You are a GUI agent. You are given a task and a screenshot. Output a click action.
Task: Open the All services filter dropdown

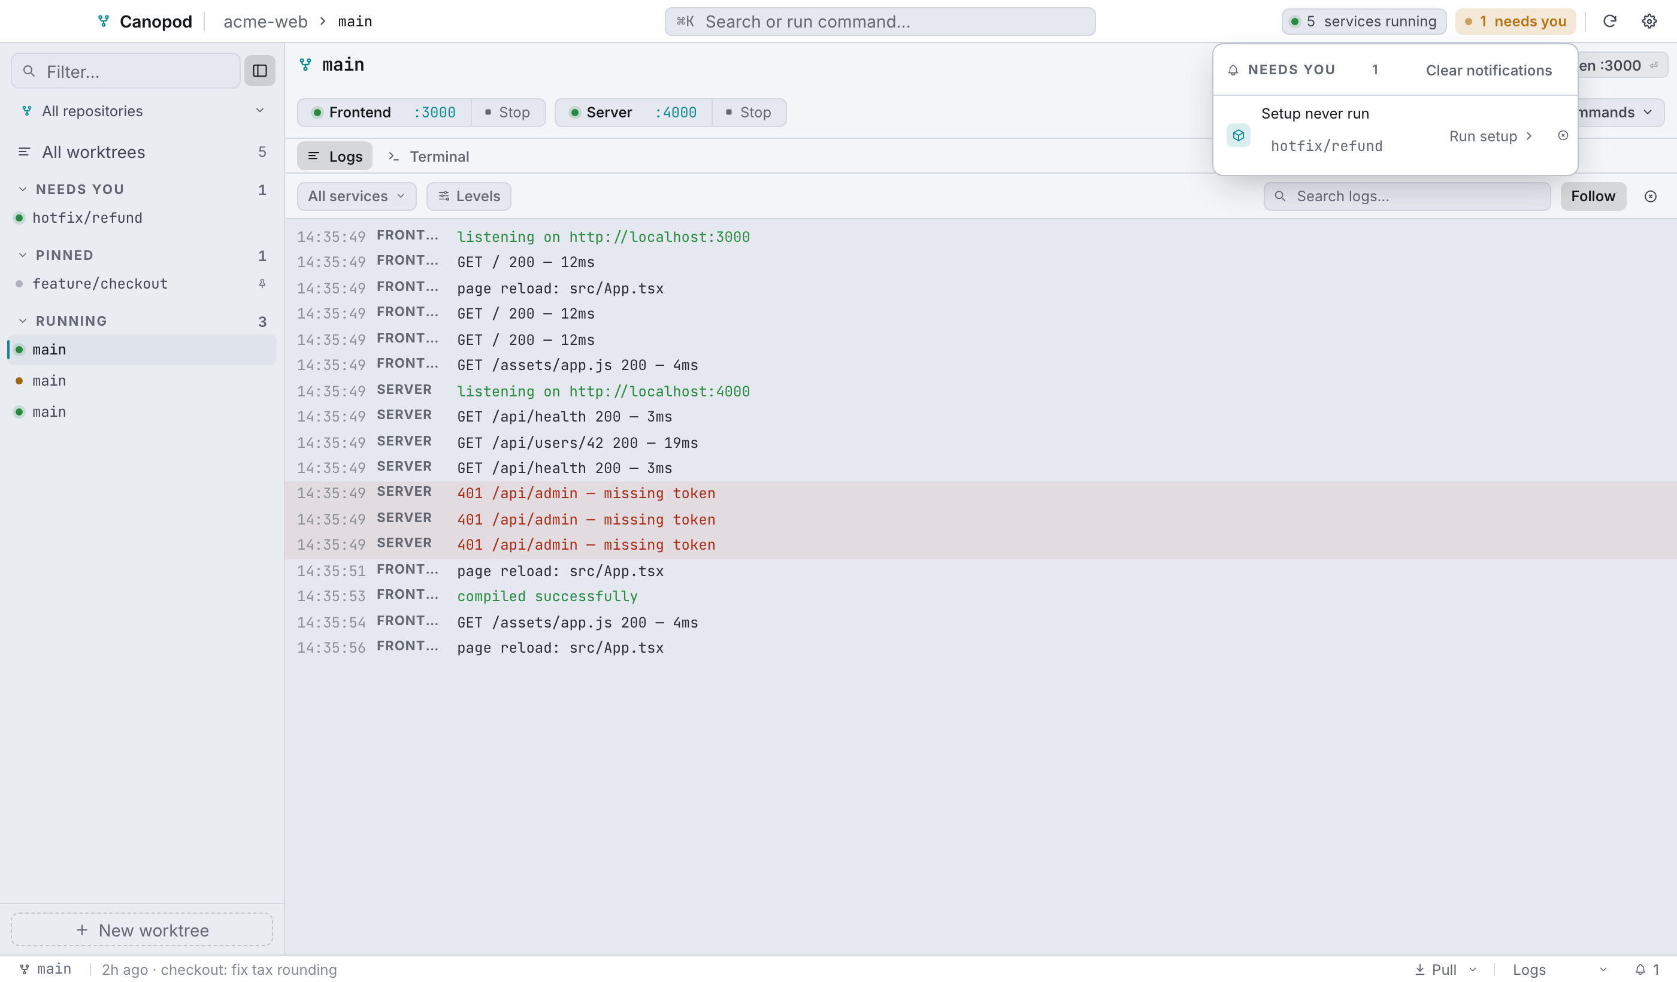coord(357,196)
